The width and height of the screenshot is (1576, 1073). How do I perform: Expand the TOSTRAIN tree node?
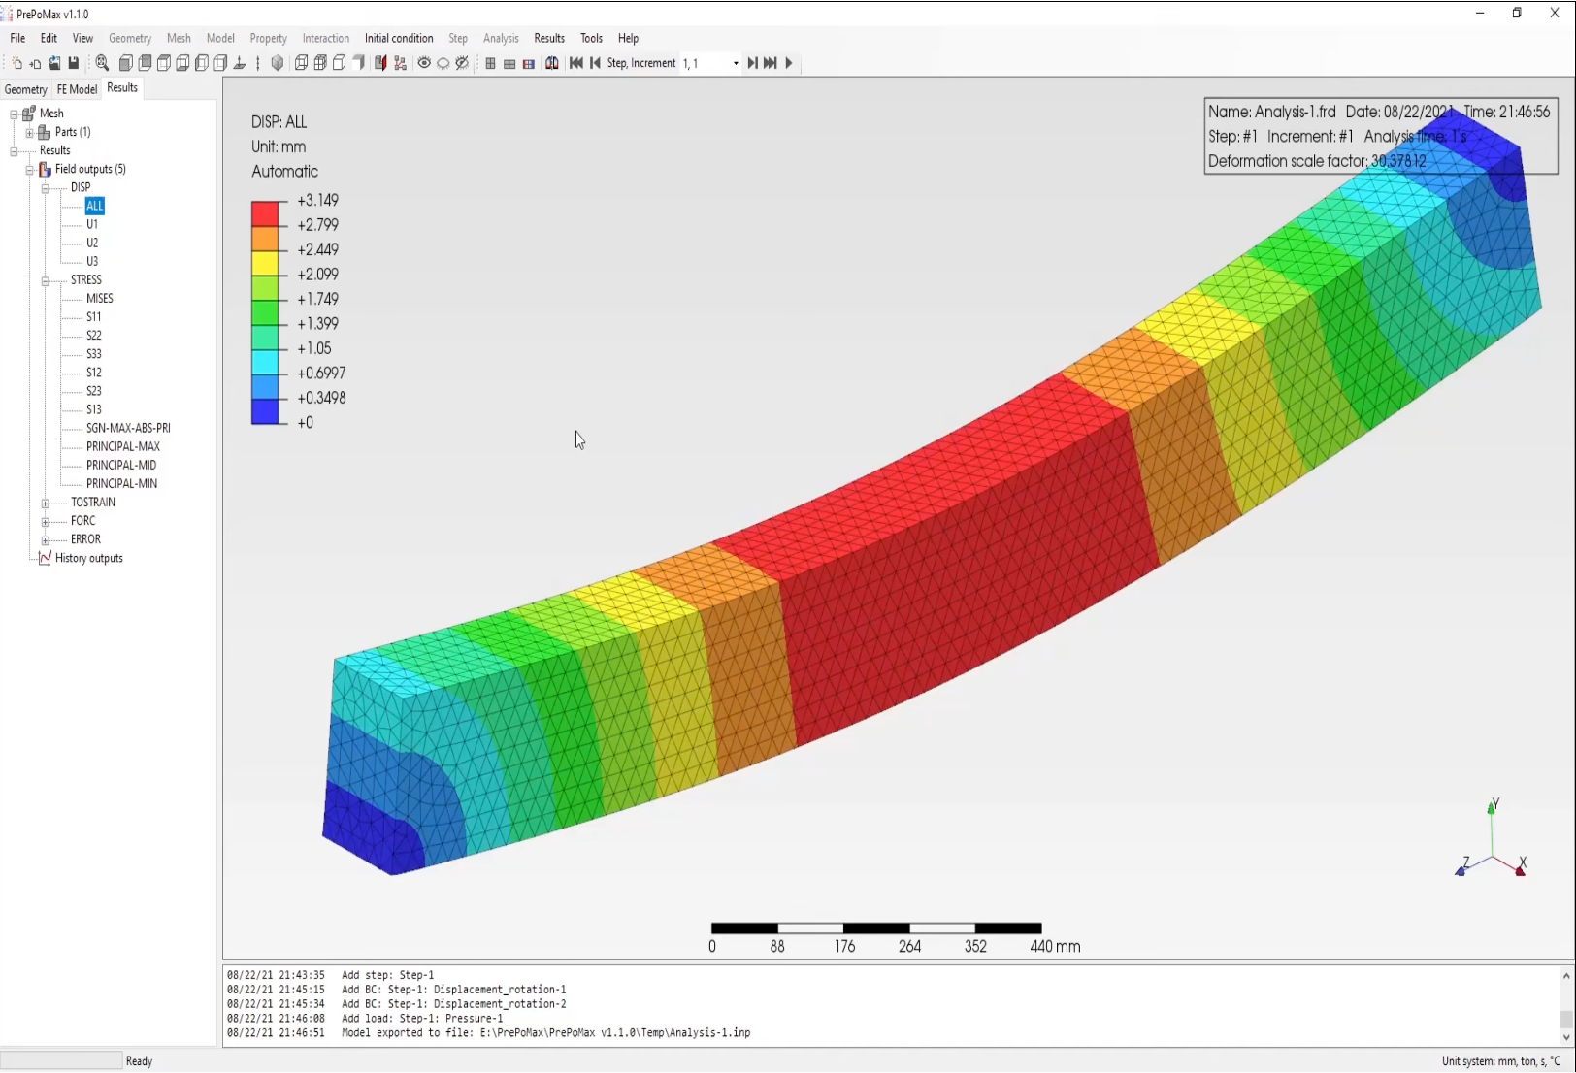[45, 504]
